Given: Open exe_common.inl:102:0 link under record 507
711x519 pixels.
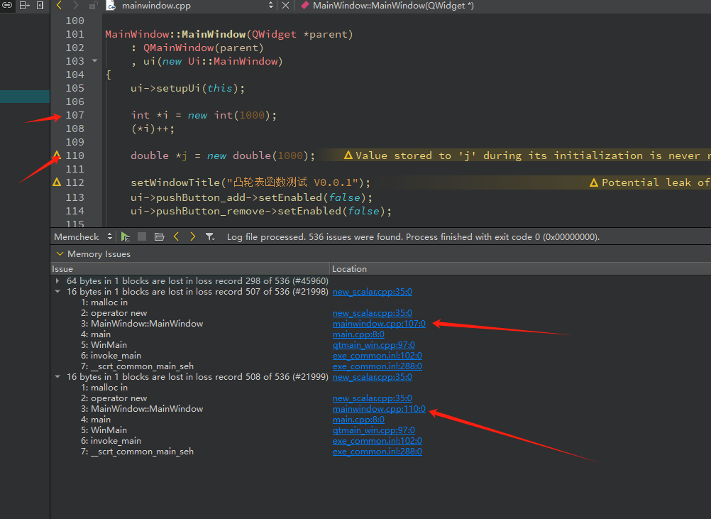Looking at the screenshot, I should click(x=377, y=356).
